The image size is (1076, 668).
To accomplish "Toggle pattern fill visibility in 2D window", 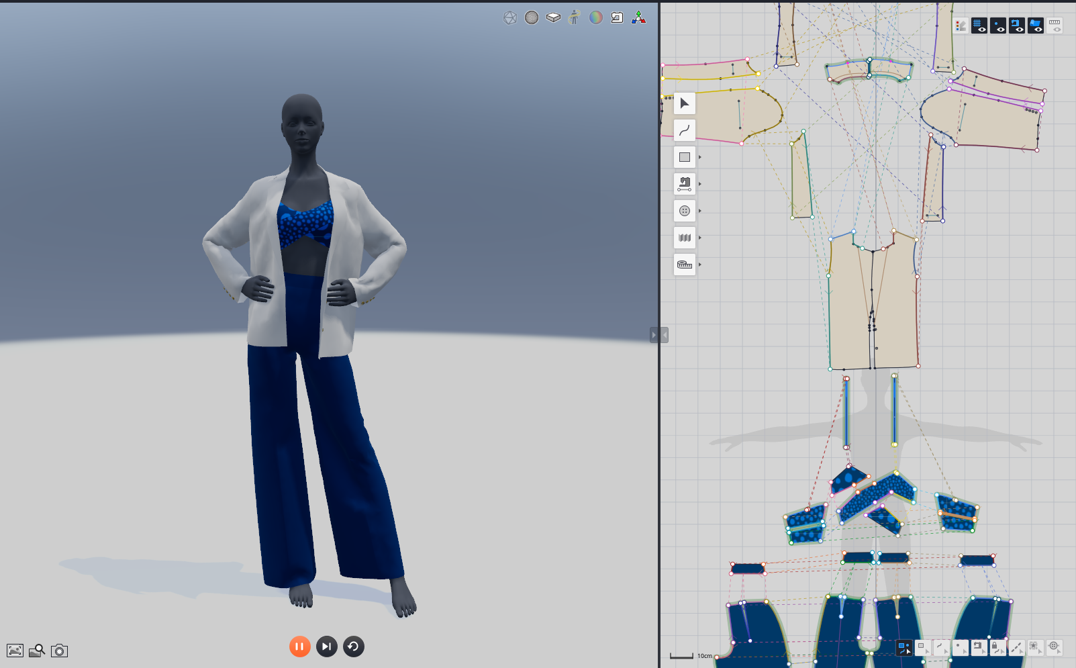I will tap(1036, 26).
